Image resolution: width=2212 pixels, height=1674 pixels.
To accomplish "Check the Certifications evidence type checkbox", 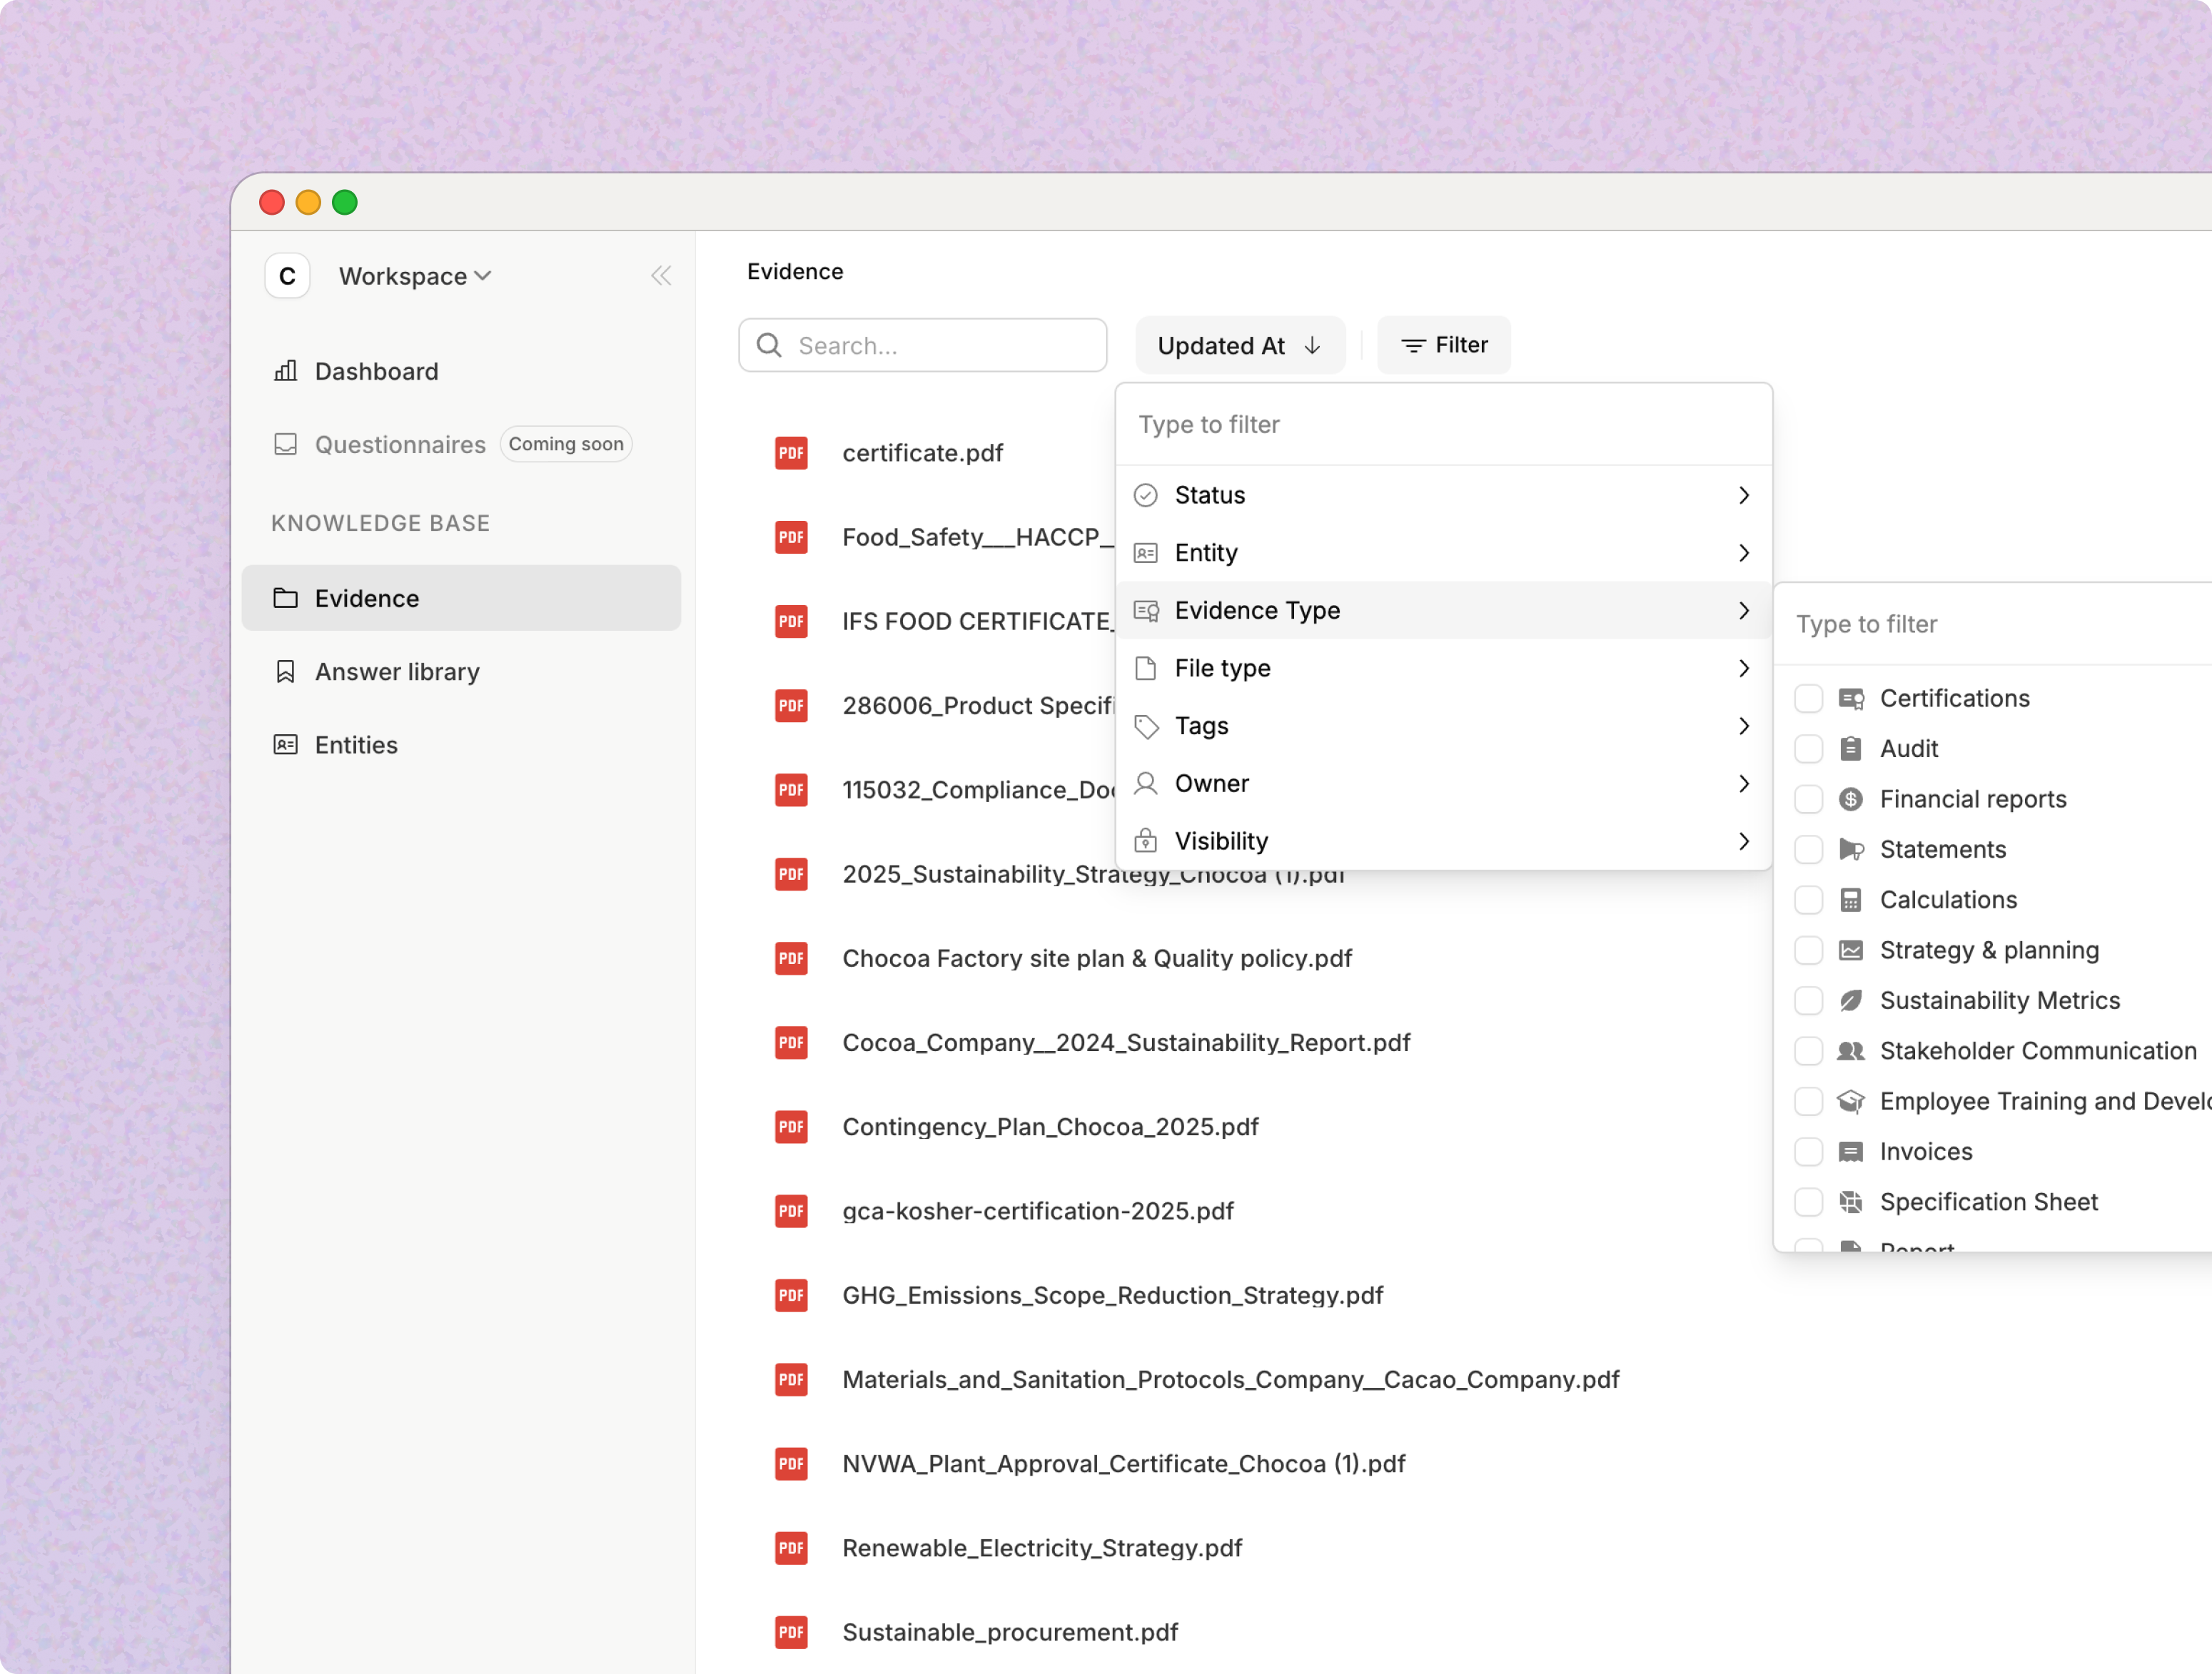I will click(x=1808, y=699).
